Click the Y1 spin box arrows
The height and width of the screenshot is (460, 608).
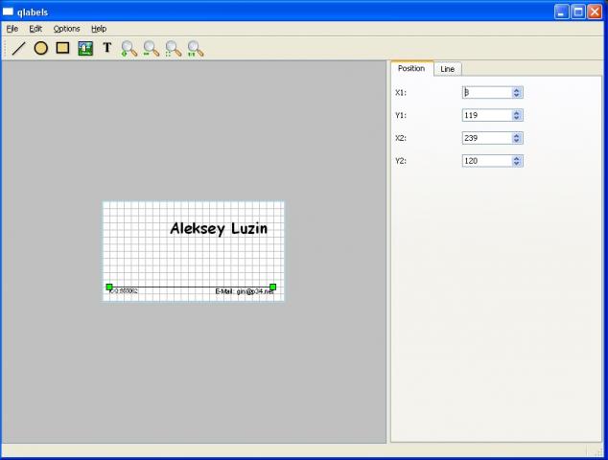click(517, 115)
